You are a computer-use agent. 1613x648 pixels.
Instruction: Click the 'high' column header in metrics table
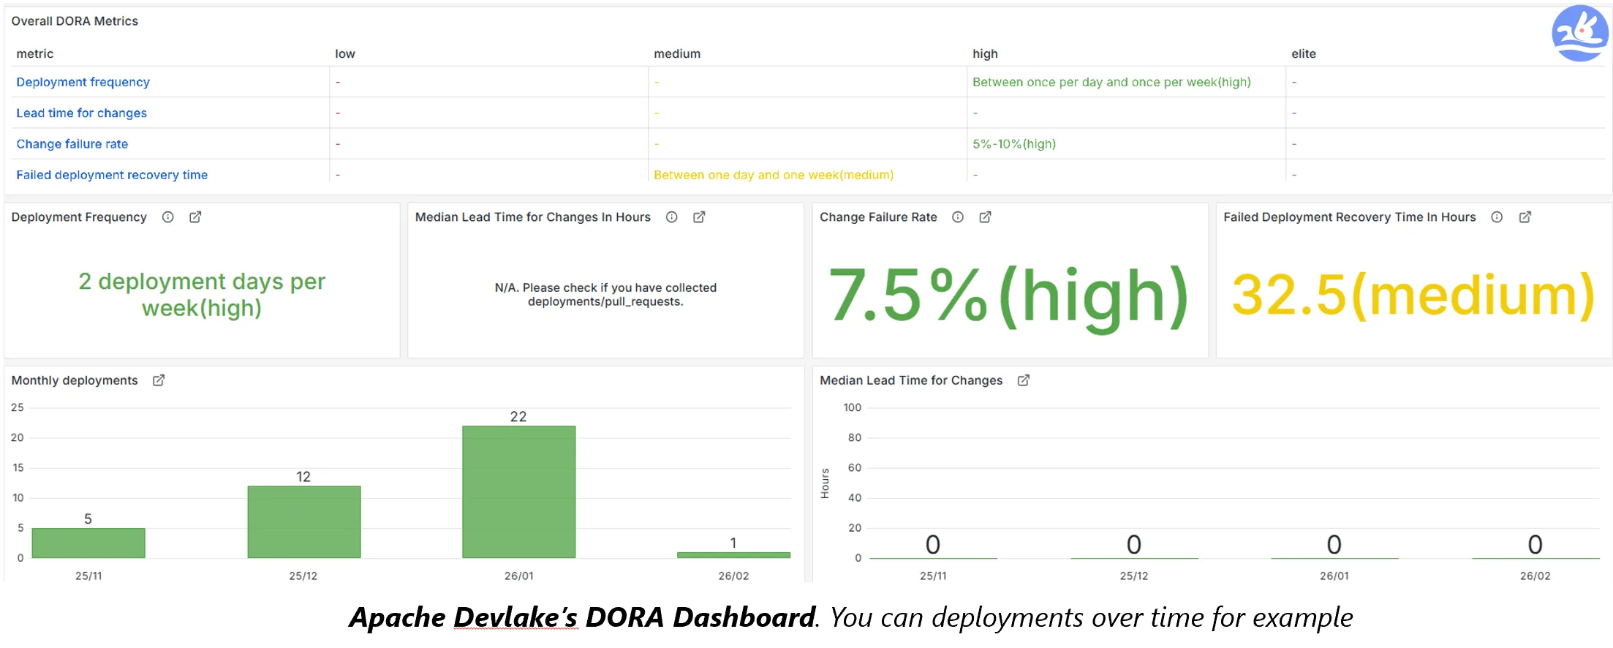pos(985,53)
